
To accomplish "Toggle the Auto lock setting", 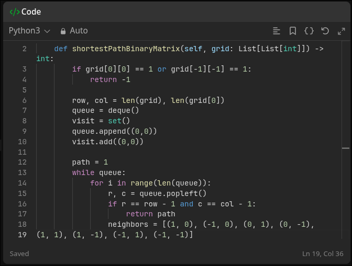I will click(74, 31).
